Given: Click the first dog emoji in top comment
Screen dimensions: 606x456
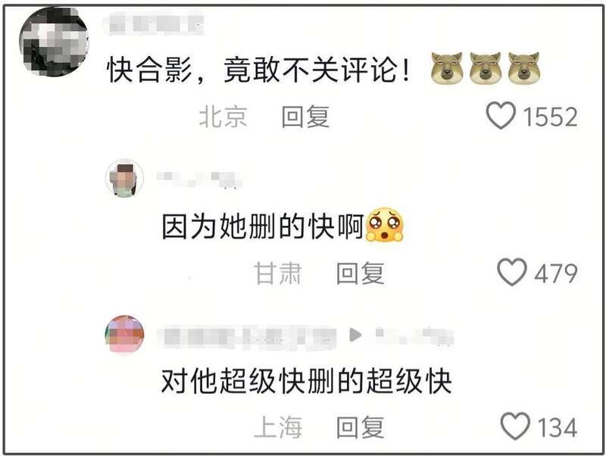Looking at the screenshot, I should [x=447, y=68].
